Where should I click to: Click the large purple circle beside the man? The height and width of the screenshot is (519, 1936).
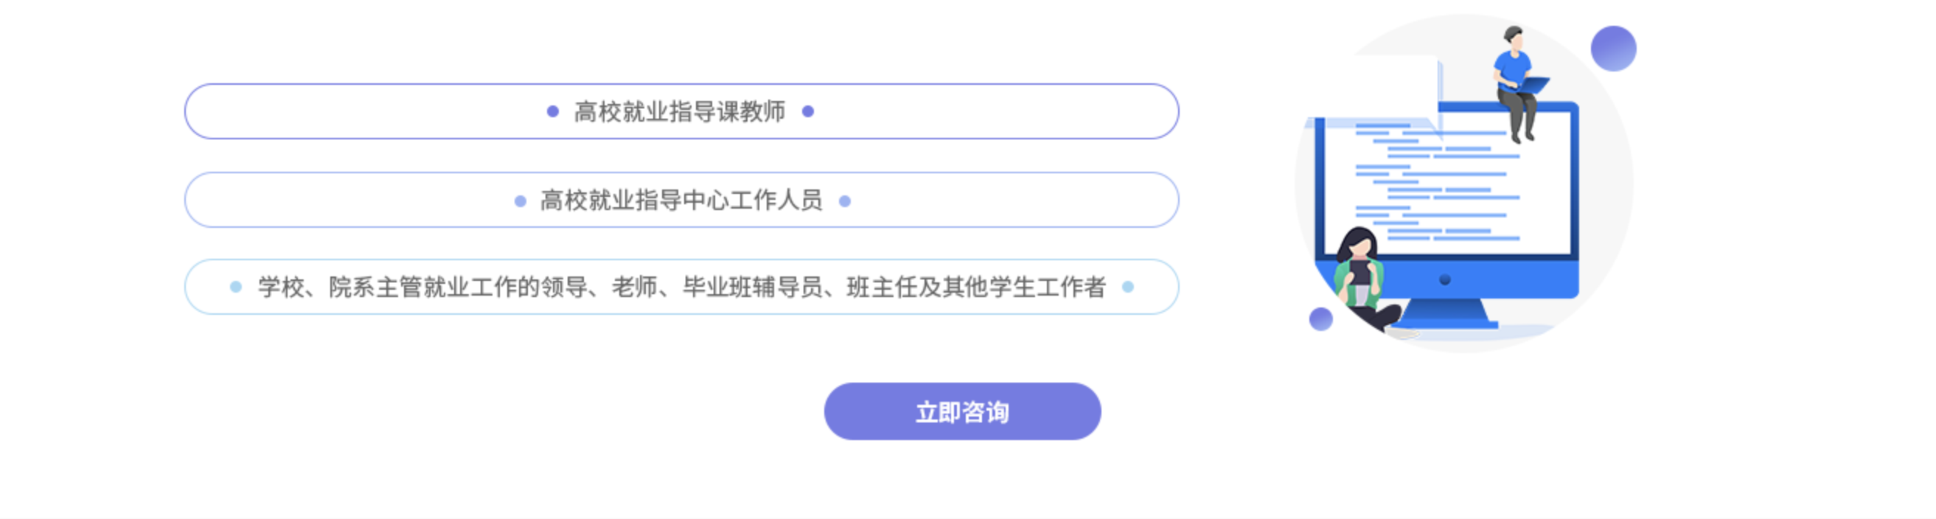[1613, 49]
